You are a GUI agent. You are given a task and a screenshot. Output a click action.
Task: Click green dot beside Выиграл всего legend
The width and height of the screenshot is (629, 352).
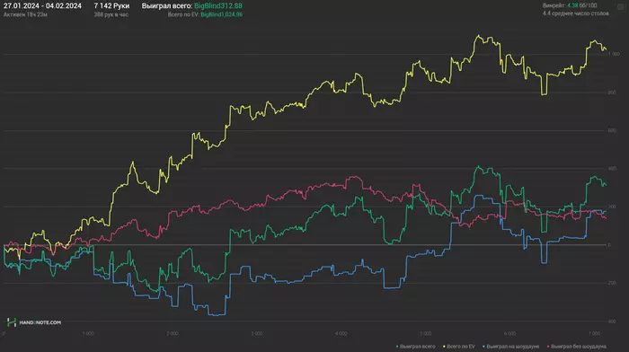(397, 347)
